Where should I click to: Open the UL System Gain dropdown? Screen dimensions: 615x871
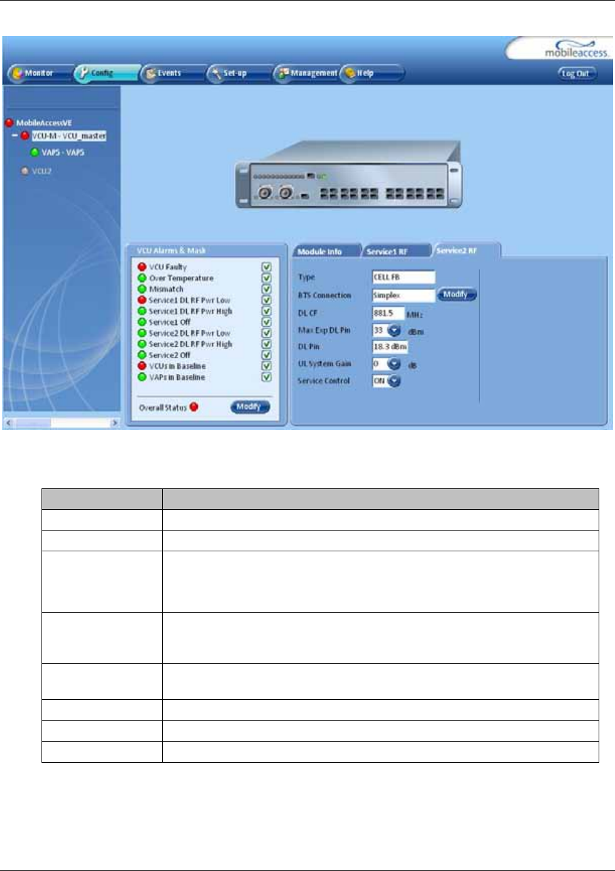point(394,364)
